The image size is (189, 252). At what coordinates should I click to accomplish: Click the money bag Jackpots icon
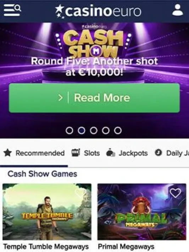pyautogui.click(x=111, y=152)
